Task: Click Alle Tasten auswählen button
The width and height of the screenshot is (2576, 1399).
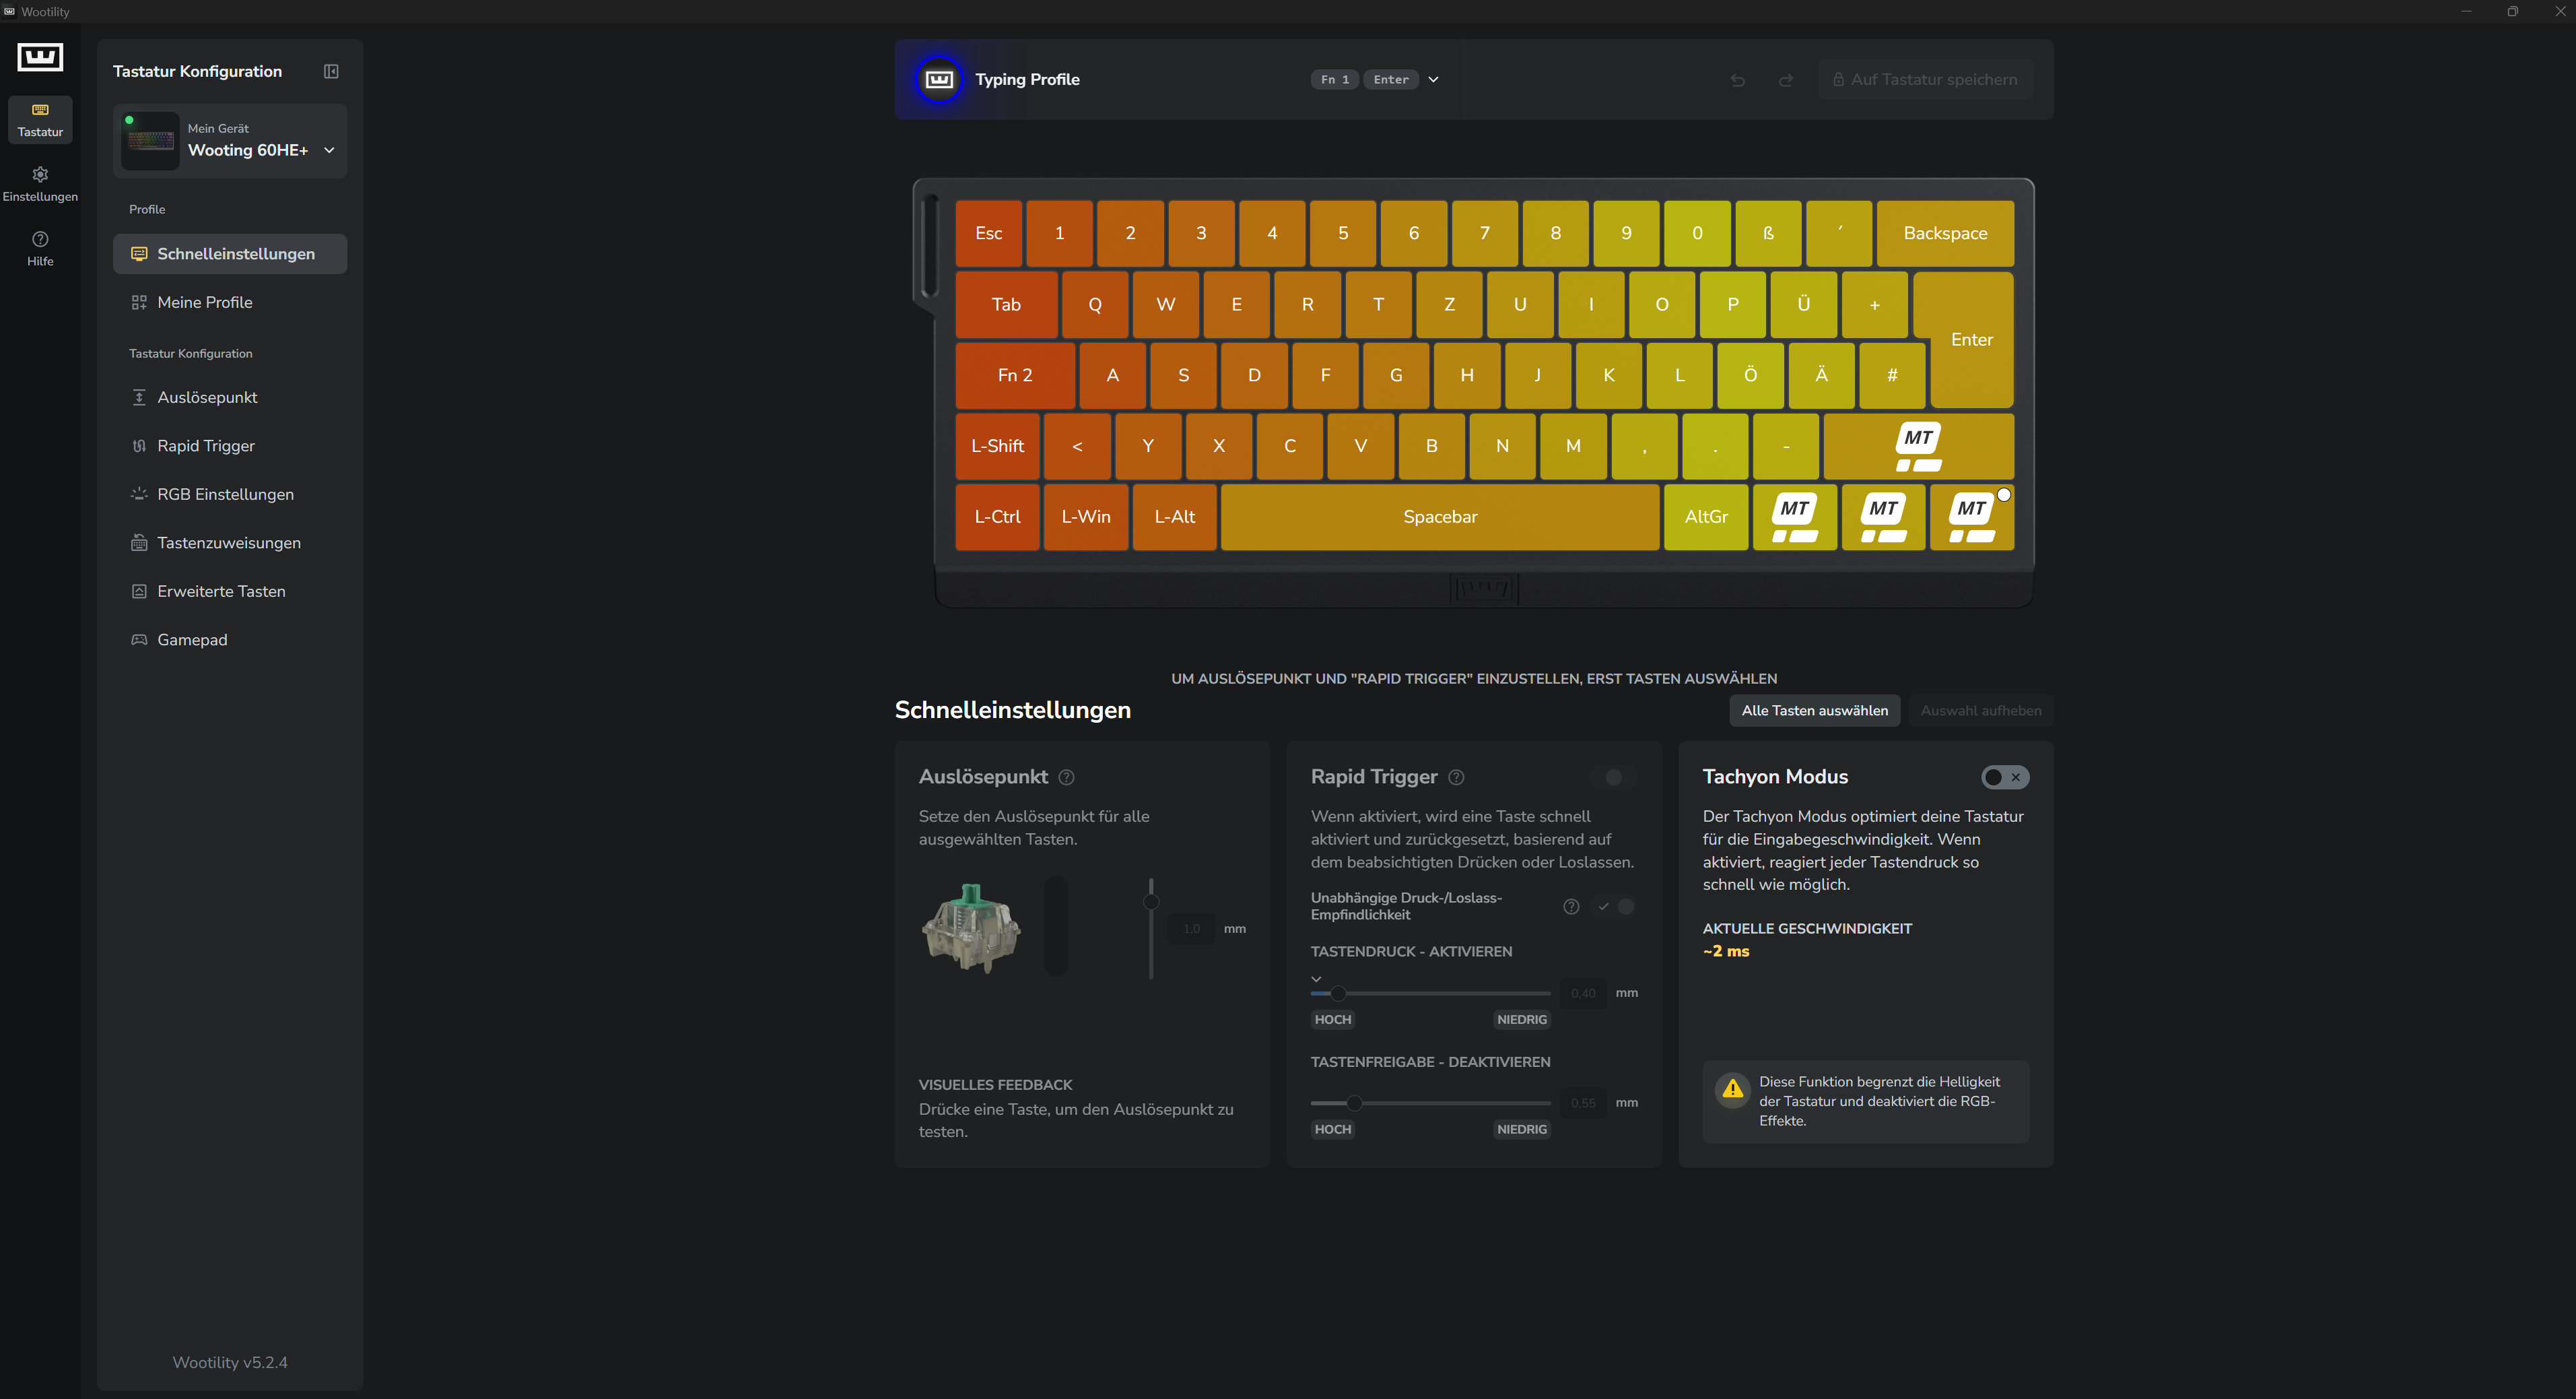Action: pos(1814,711)
